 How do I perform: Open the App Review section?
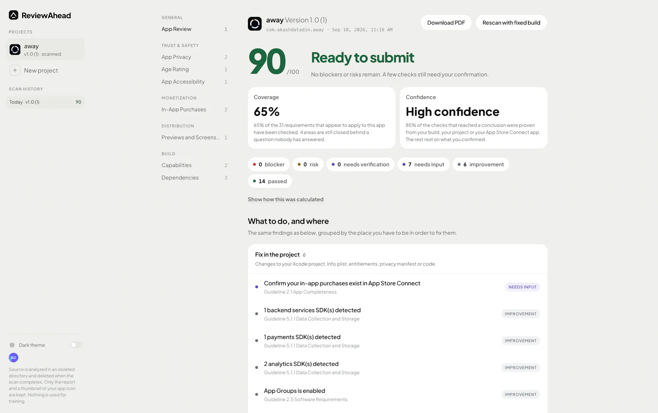pos(194,29)
